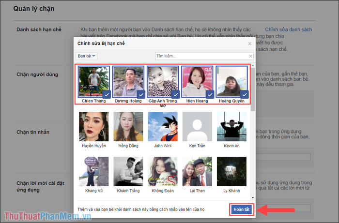Add John Wirk's Goku avatar
The width and height of the screenshot is (339, 223).
[x=163, y=127]
